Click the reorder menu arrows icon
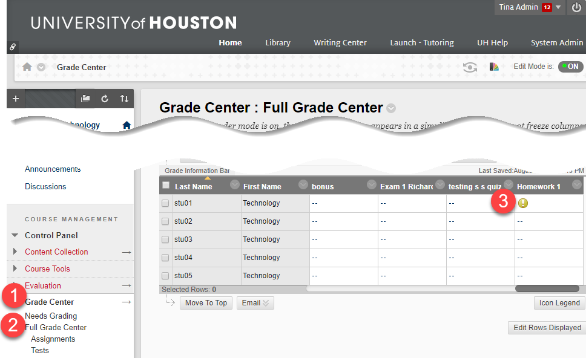The image size is (586, 358). (x=124, y=99)
